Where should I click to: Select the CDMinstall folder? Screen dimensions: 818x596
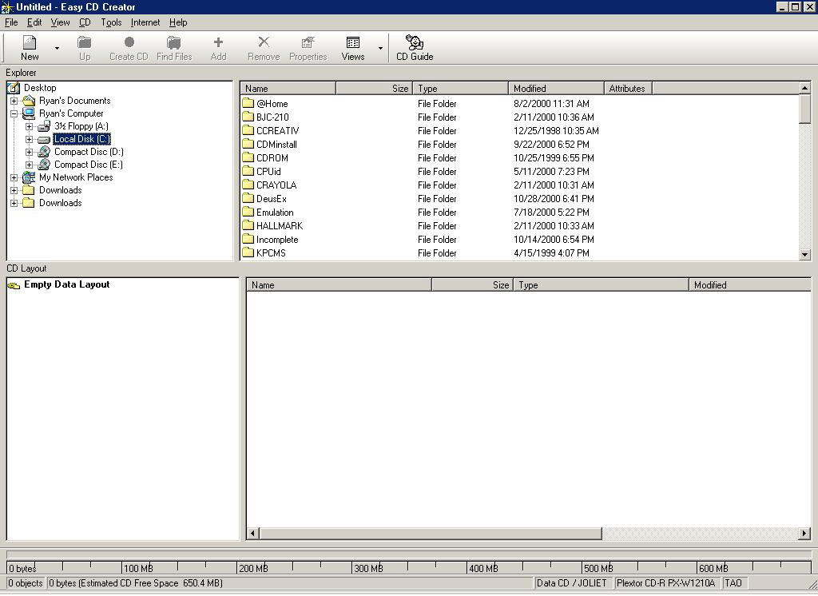tap(276, 145)
